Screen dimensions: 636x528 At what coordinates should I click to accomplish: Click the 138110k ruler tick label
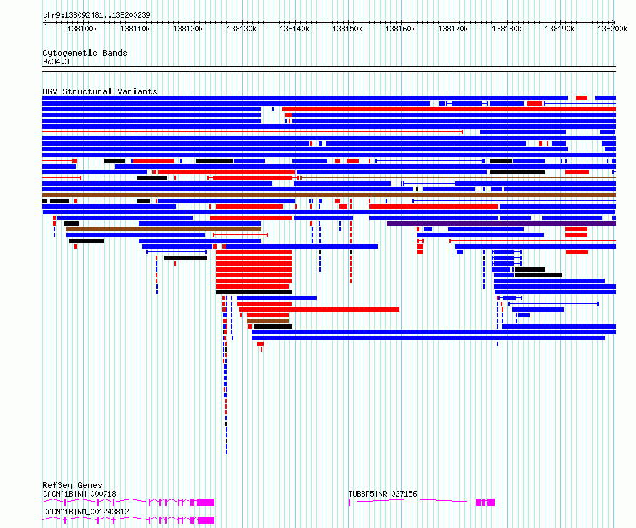[x=135, y=29]
